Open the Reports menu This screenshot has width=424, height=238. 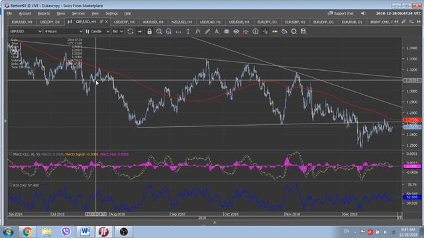pyautogui.click(x=44, y=13)
